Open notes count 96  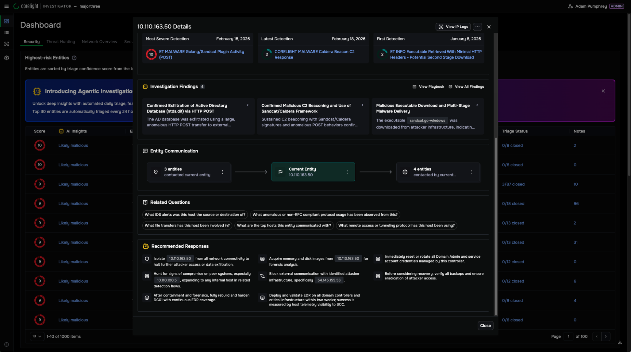[x=576, y=203]
